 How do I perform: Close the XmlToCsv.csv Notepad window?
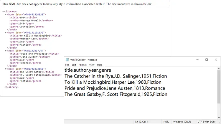216,60
